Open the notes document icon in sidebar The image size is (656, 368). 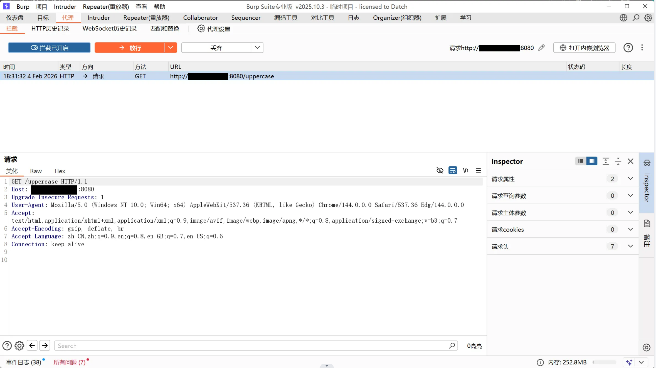[x=647, y=223]
